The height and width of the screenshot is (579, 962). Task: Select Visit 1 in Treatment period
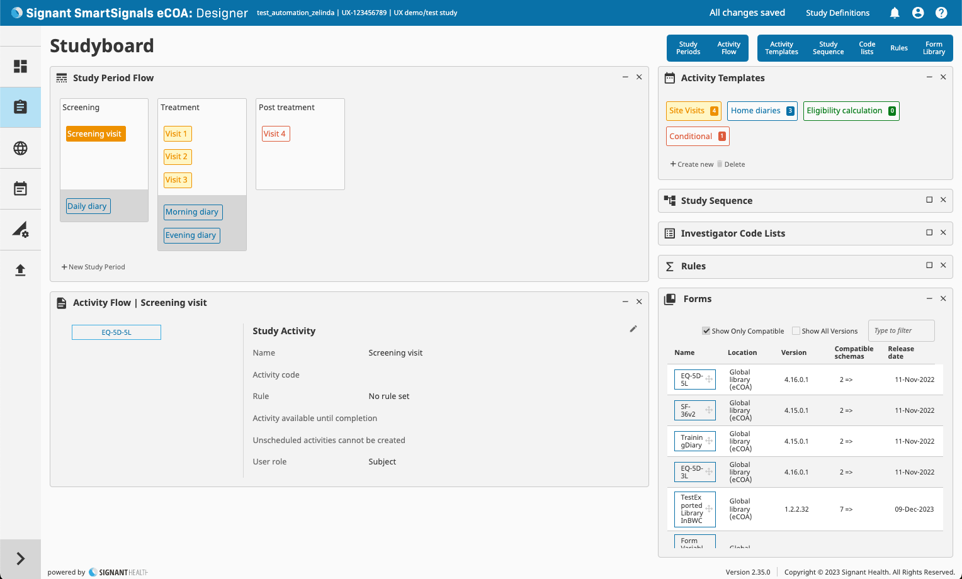pos(178,133)
